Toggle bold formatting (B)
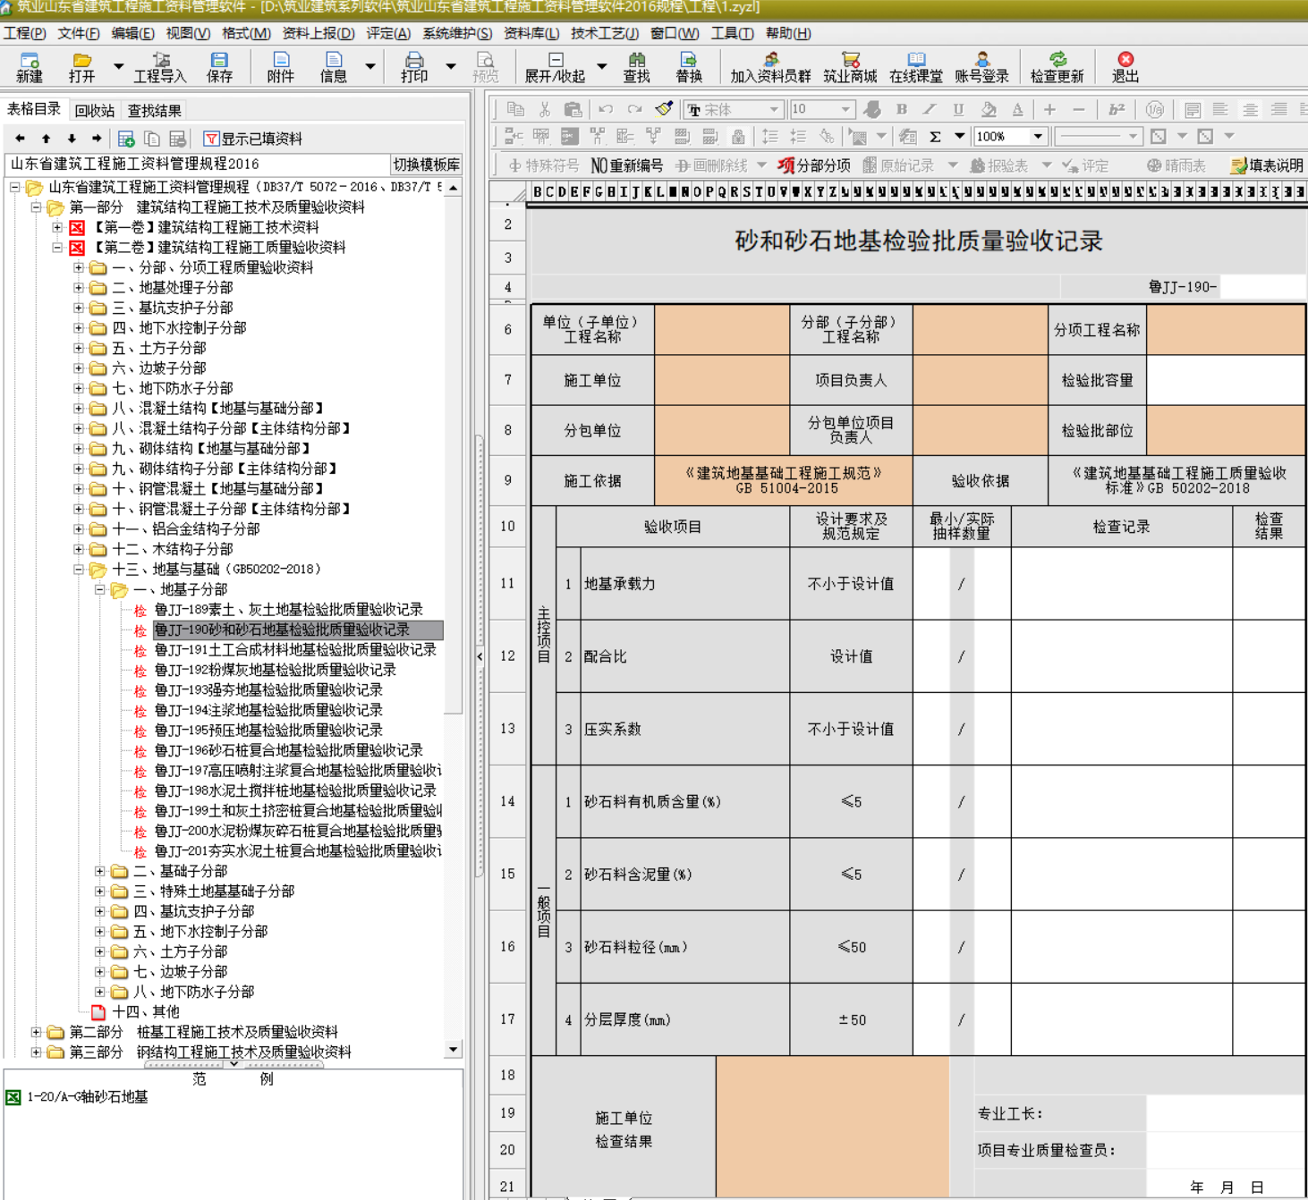Image resolution: width=1308 pixels, height=1200 pixels. point(901,109)
